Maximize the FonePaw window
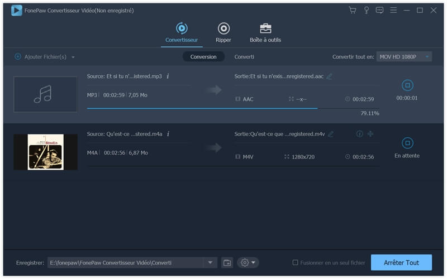Image resolution: width=447 pixels, height=279 pixels. click(420, 11)
